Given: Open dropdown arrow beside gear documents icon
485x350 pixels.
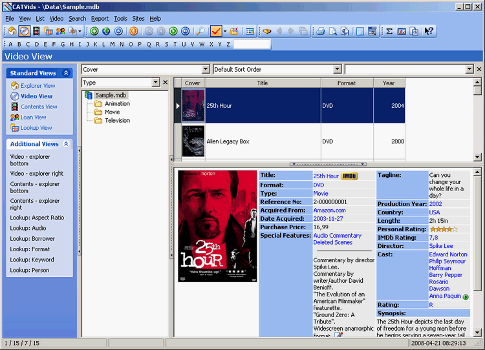Looking at the screenshot, I should 80,31.
